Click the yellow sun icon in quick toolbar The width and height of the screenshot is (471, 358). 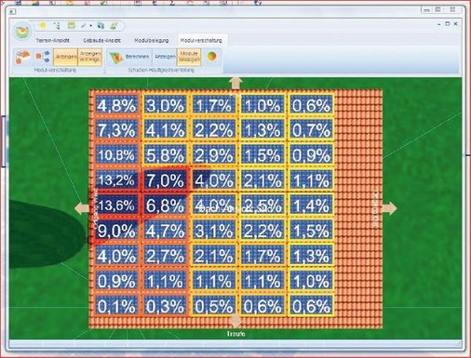[43, 26]
